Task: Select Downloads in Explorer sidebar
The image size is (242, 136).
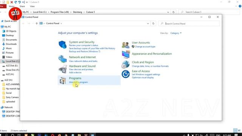Action: (x=11, y=44)
